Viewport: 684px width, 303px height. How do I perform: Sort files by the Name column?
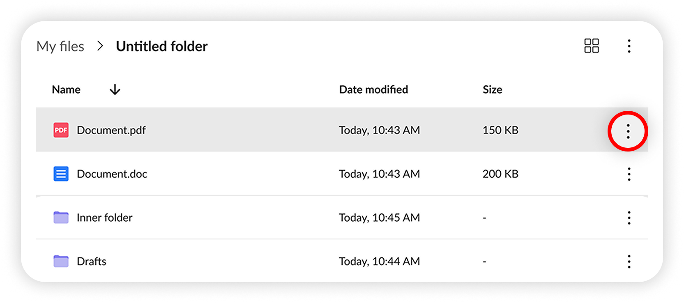pyautogui.click(x=66, y=89)
